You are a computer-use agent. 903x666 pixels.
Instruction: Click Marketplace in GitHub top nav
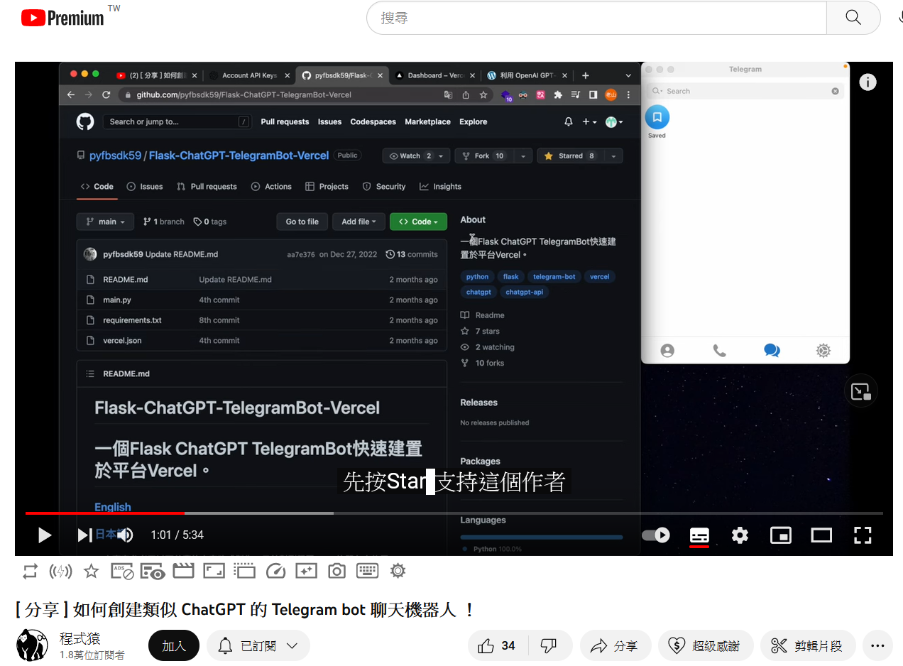click(427, 121)
